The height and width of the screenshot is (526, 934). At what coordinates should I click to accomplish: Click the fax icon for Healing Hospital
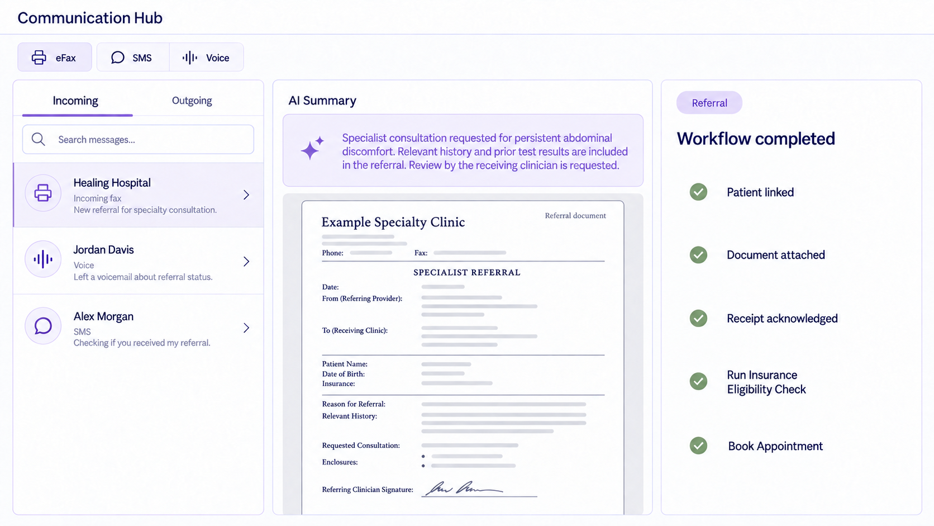coord(43,193)
